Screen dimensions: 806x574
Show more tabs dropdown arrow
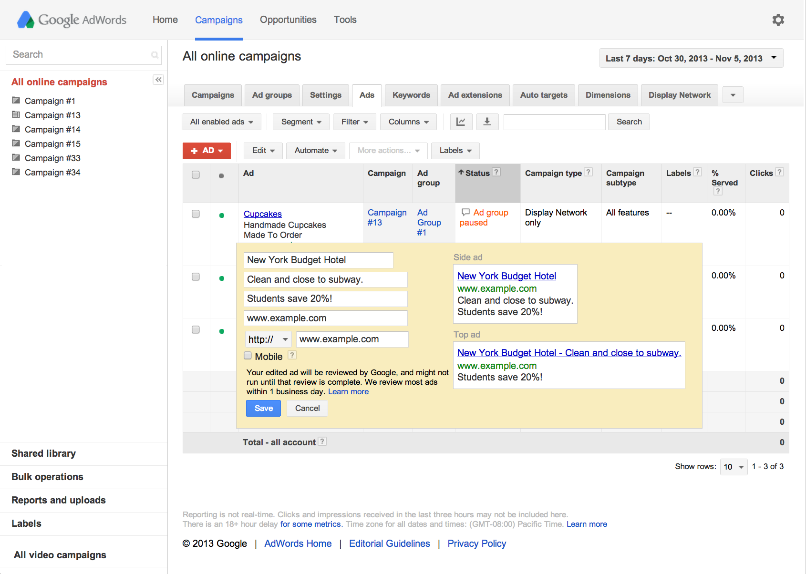coord(733,95)
